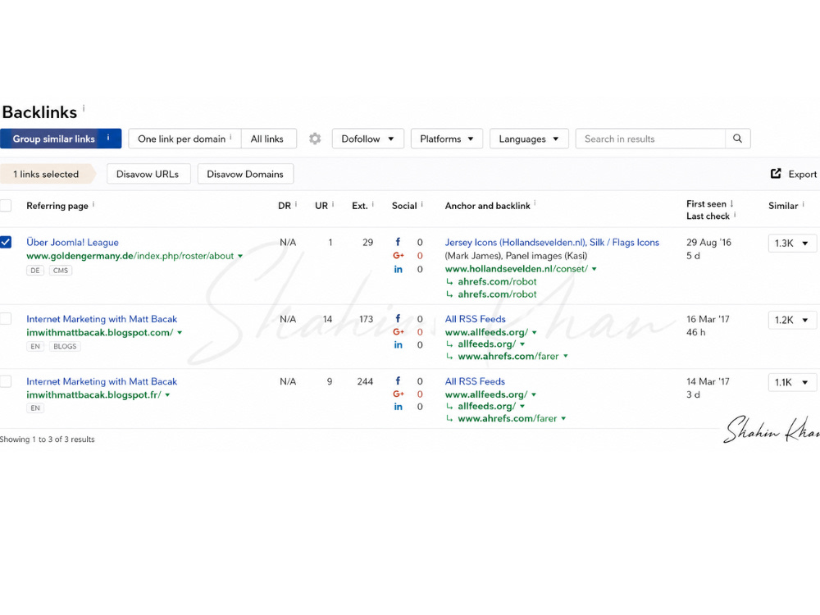Click info icon next to Ext. column
The height and width of the screenshot is (615, 820).
[373, 204]
